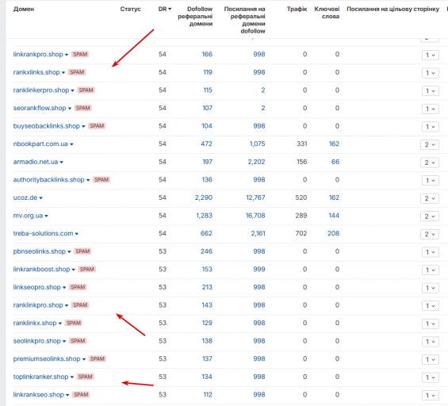
Task: Click SPAM badge for ranklinkerpro.shop
Action: (86, 90)
